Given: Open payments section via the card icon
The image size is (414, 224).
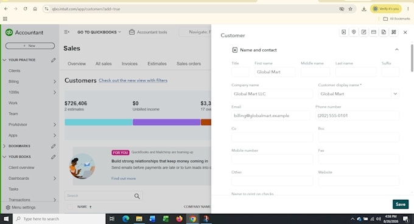Looking at the screenshot, I should (374, 32).
